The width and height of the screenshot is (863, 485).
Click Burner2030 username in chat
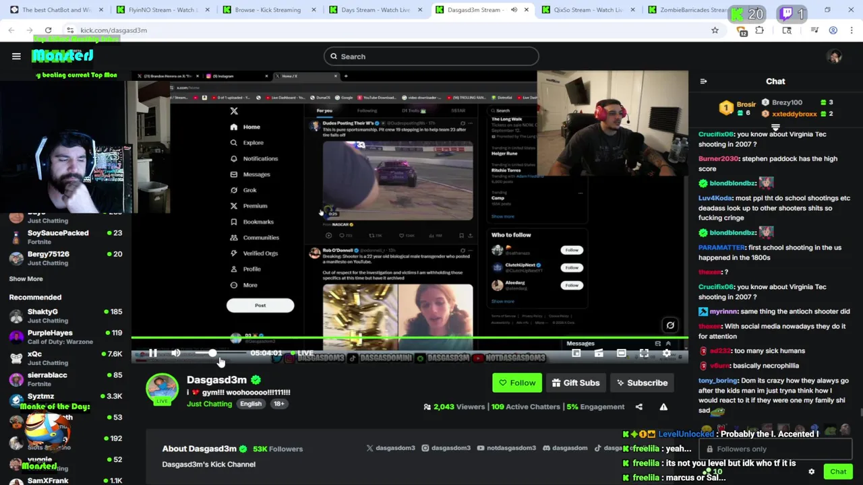coord(719,159)
